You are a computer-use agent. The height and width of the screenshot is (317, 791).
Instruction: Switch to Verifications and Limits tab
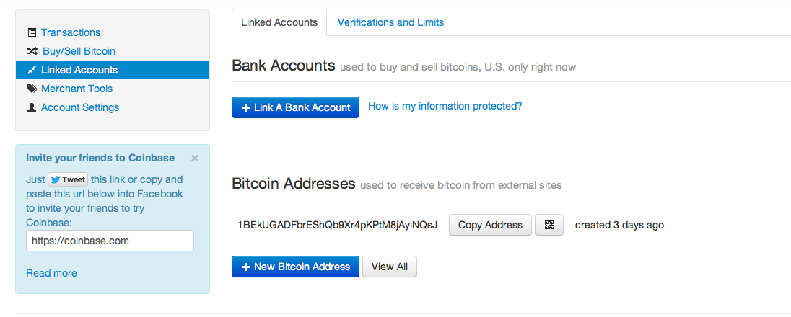390,22
